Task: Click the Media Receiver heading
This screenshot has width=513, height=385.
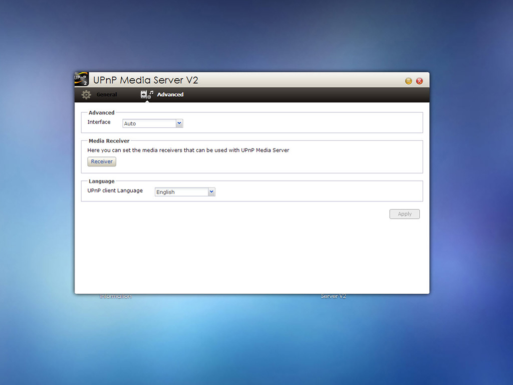Action: tap(109, 141)
